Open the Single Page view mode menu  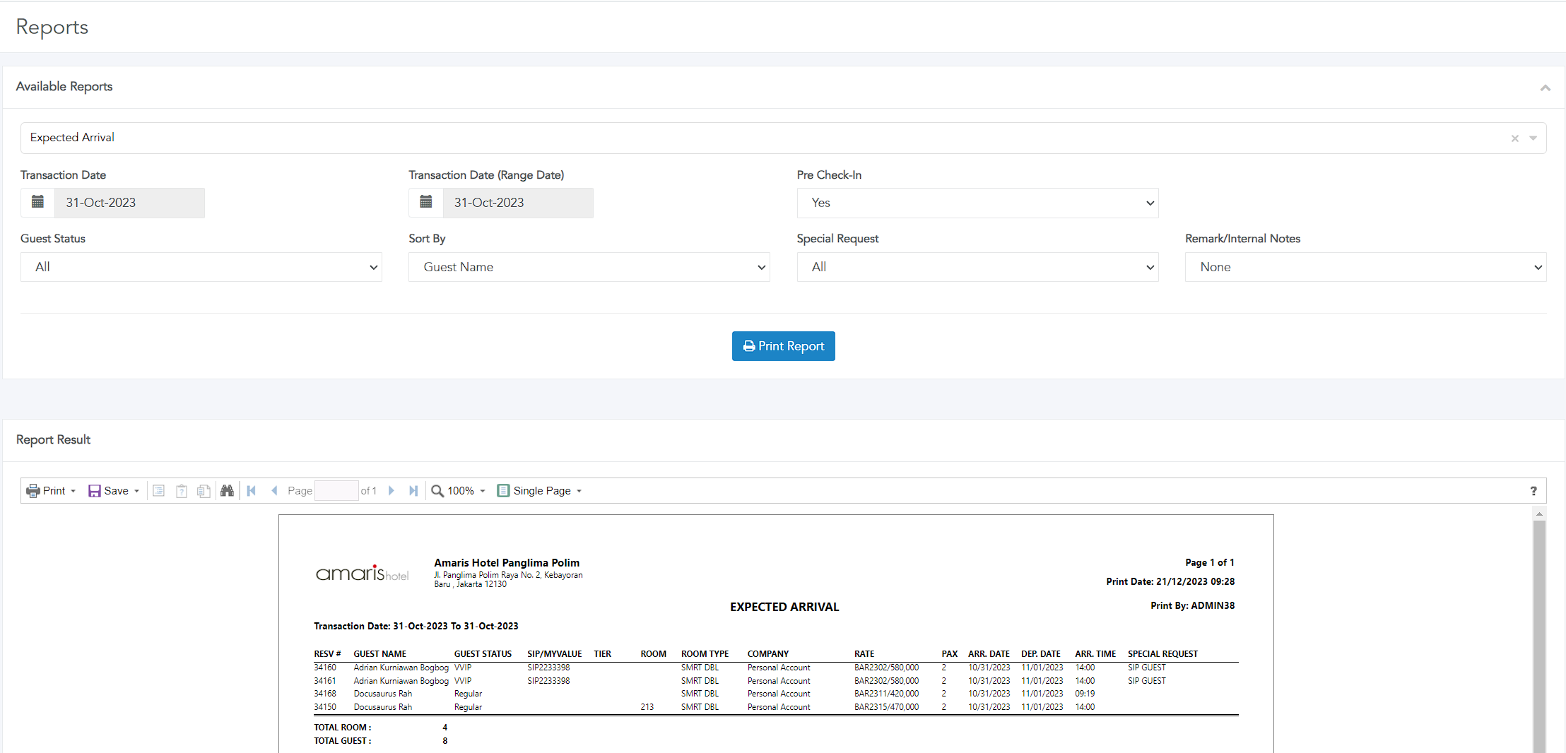point(539,491)
